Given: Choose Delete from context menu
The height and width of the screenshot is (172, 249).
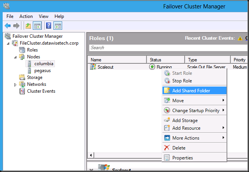Looking at the screenshot, I should pos(194,148).
